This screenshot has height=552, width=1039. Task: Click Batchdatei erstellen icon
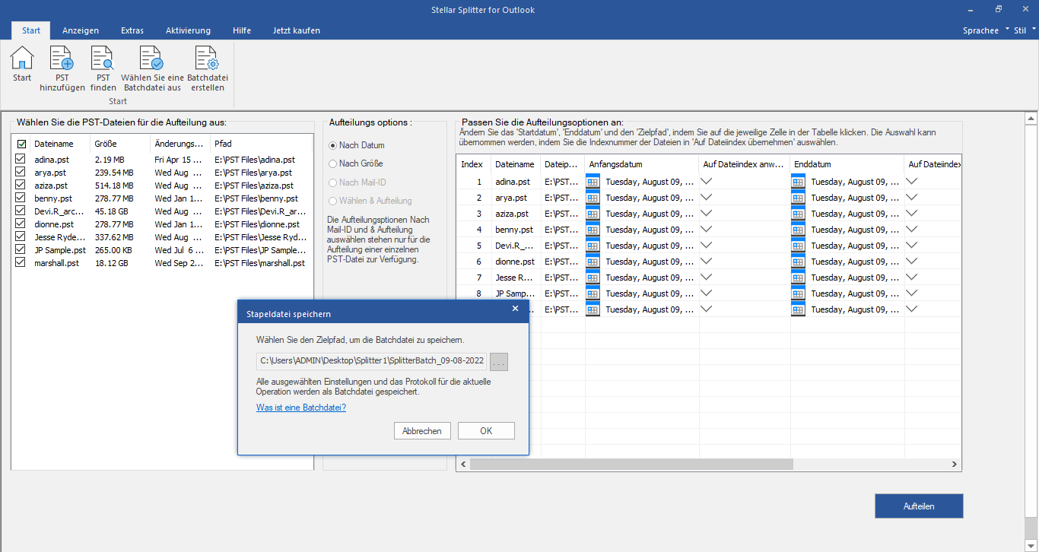pos(207,58)
